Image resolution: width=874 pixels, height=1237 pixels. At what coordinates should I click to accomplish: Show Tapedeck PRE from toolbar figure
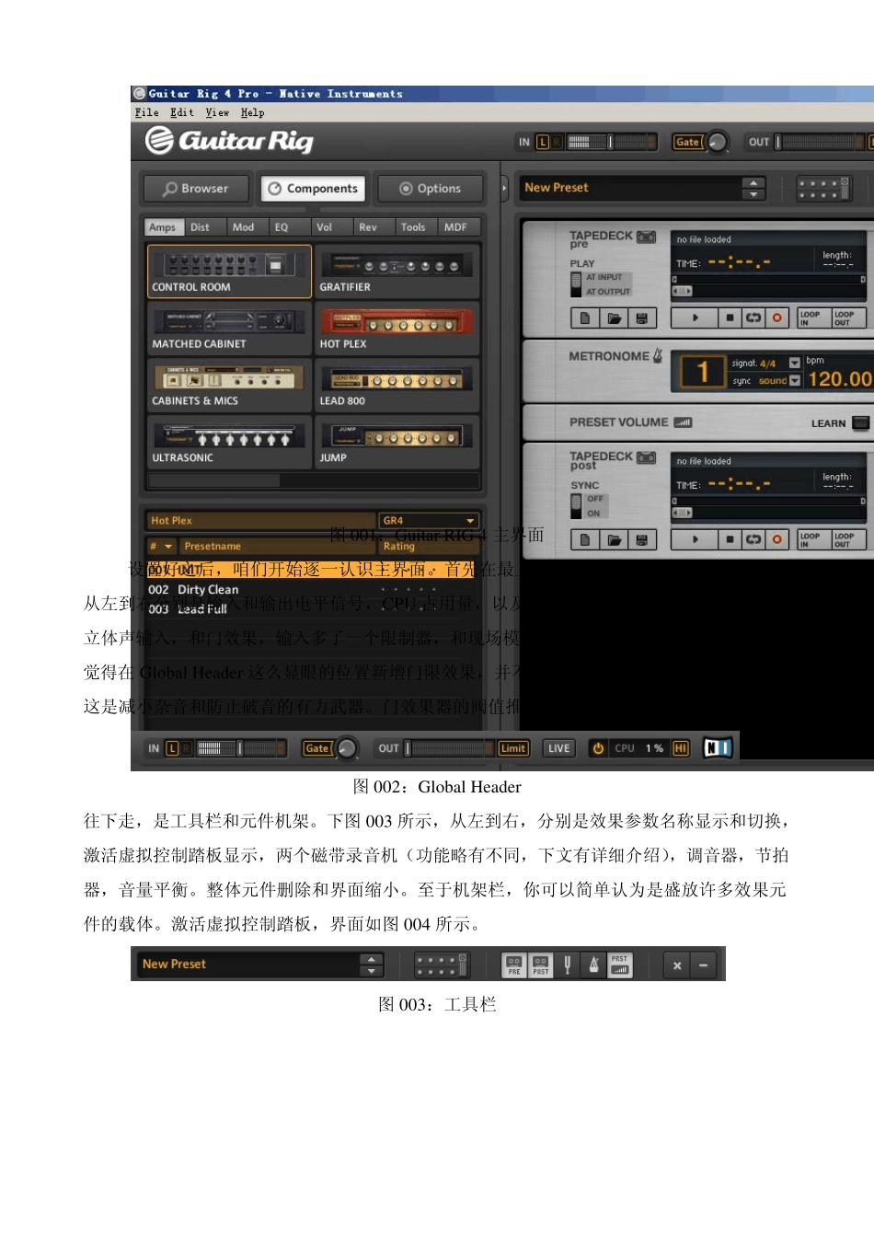pos(514,965)
